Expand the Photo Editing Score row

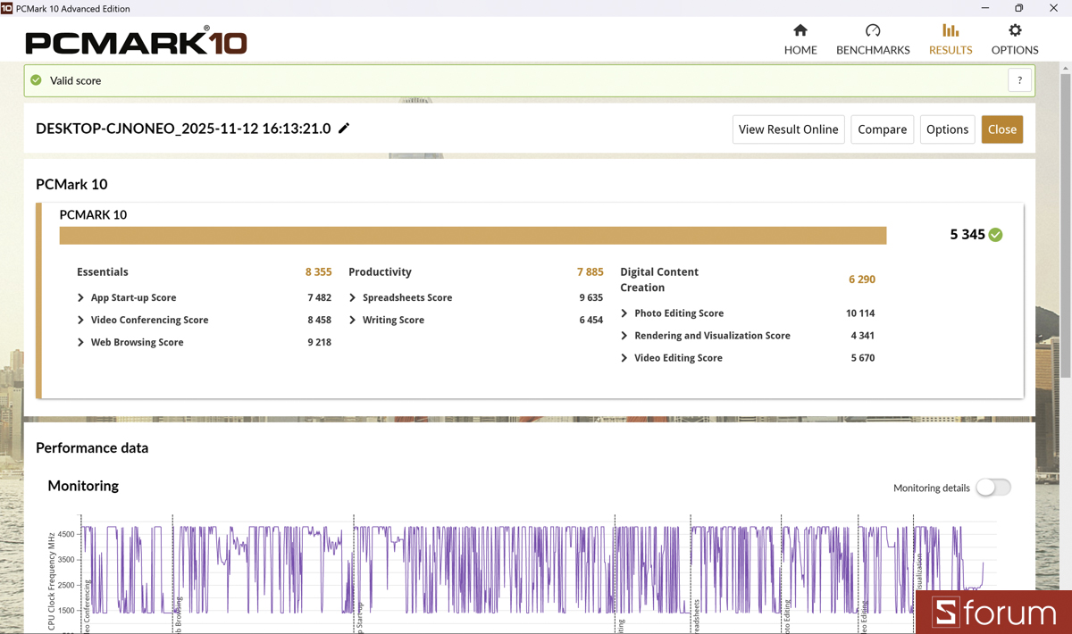pyautogui.click(x=624, y=313)
